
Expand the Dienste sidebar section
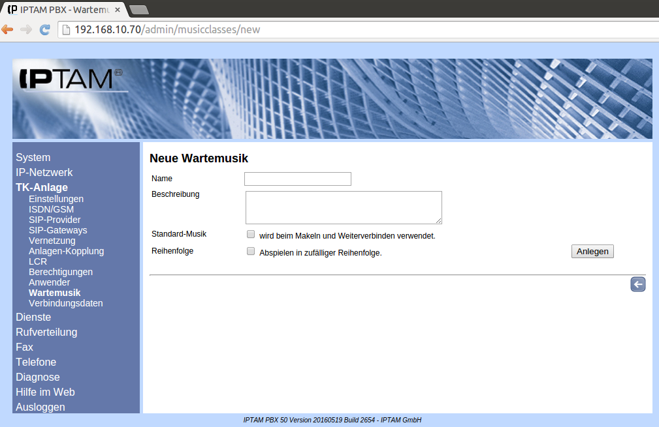pos(33,317)
